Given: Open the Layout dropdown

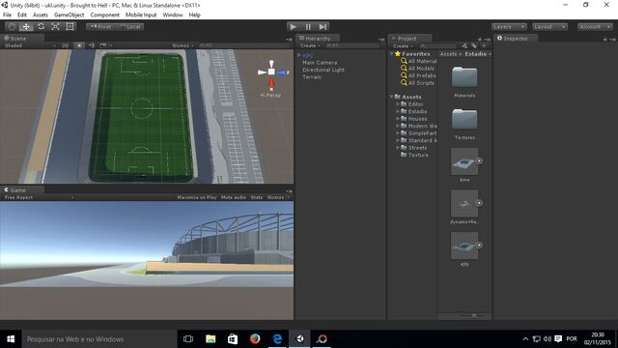Looking at the screenshot, I should 549,27.
